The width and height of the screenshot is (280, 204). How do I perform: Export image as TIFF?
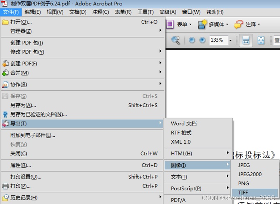pos(255,193)
